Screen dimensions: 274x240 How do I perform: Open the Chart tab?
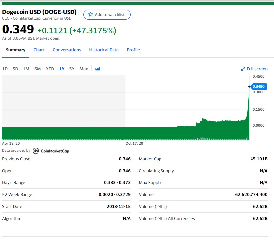coord(39,50)
